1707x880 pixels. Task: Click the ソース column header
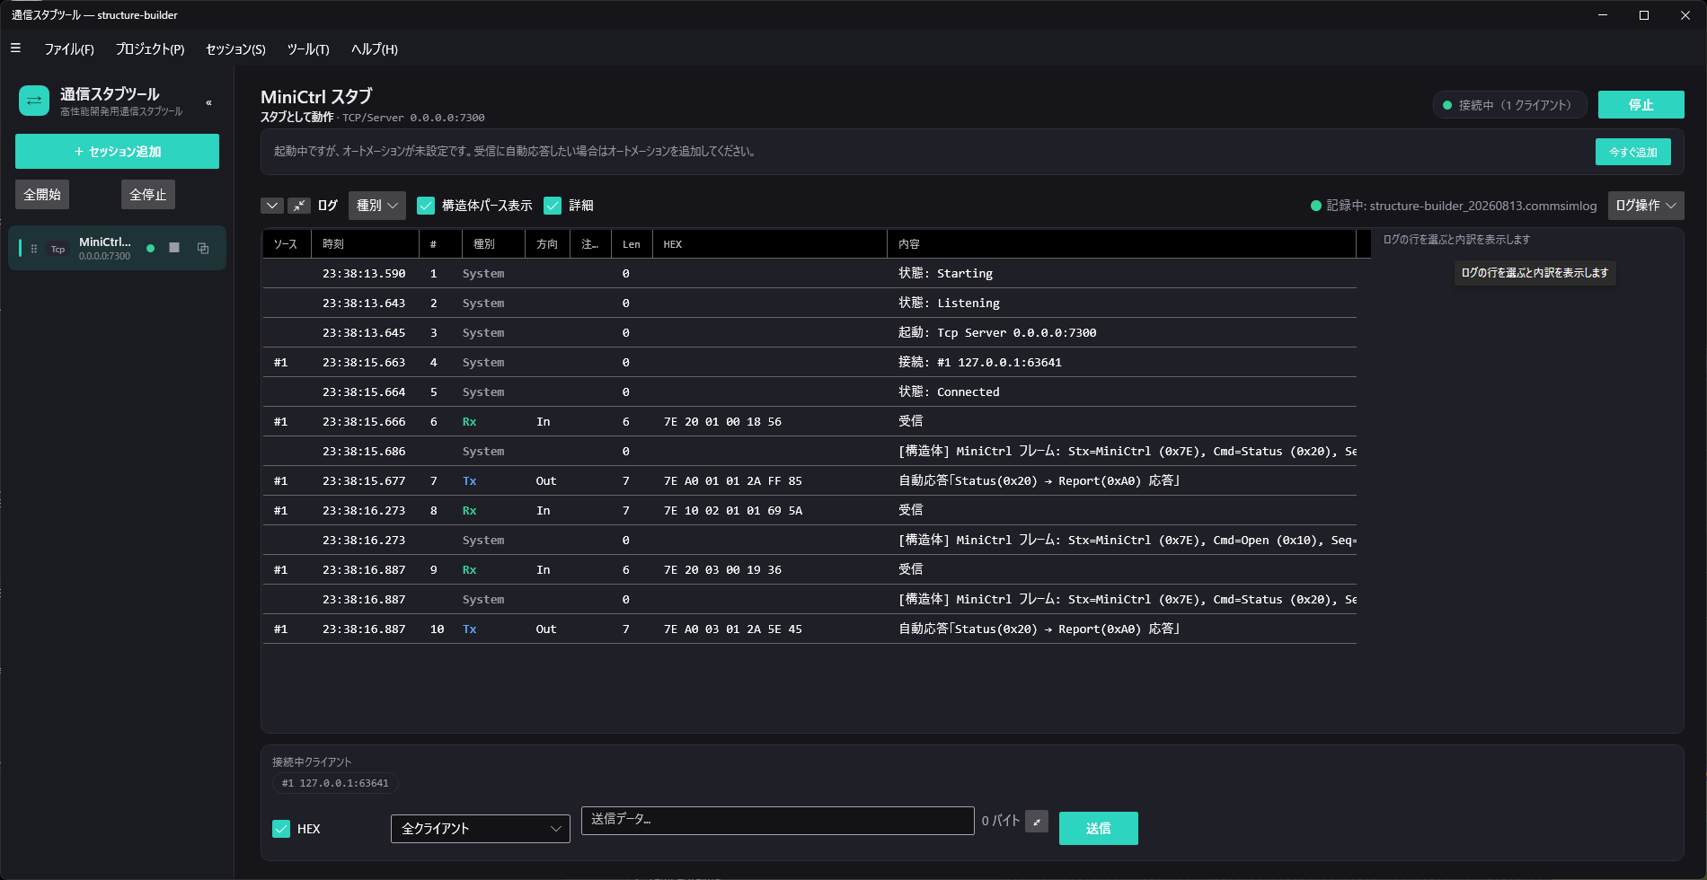[x=286, y=244]
